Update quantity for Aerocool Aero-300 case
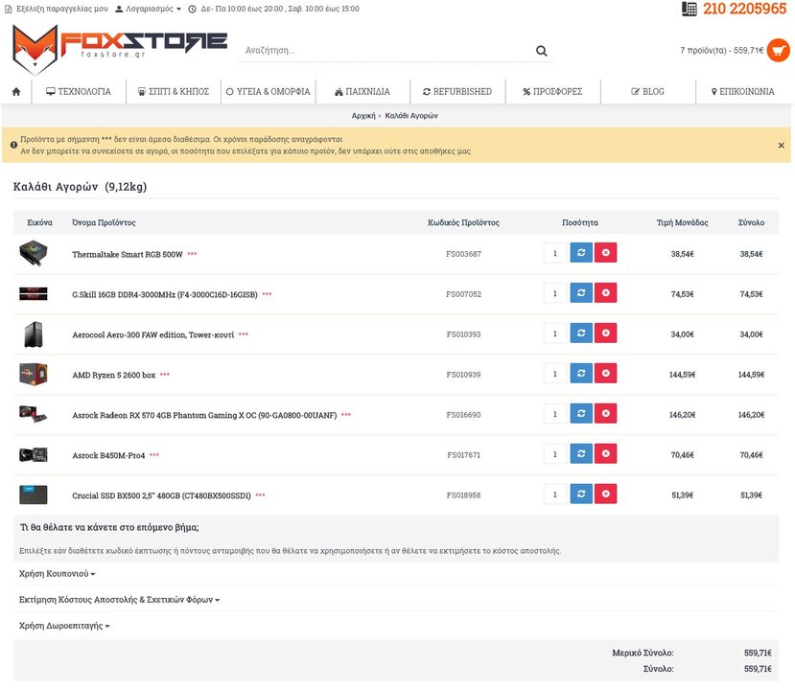Viewport: 795px width, 690px height. (x=581, y=333)
